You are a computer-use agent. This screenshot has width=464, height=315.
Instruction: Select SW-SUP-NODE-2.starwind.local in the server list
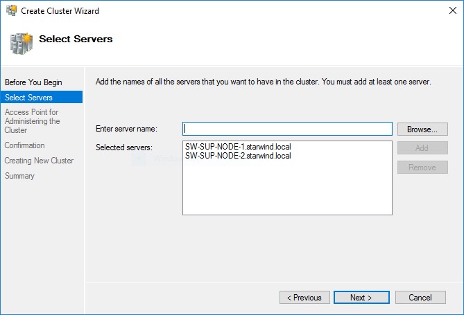(238, 156)
